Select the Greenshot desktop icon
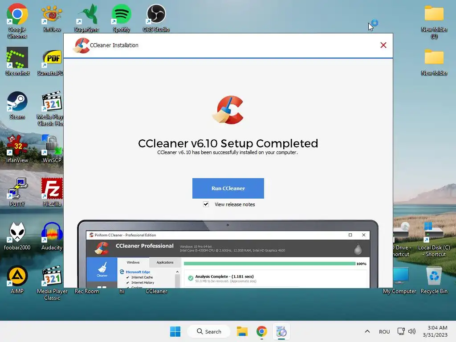The width and height of the screenshot is (456, 342). 17,61
